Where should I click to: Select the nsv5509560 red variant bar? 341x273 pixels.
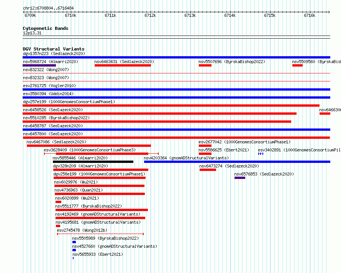coord(297,65)
